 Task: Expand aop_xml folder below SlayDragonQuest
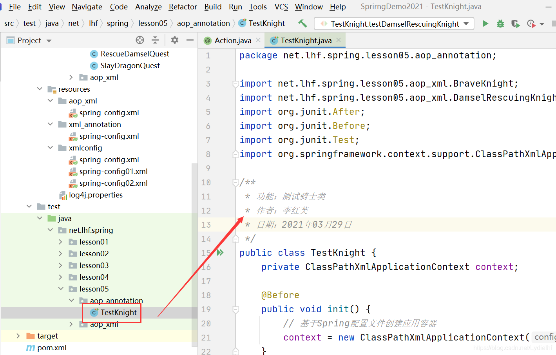coord(71,77)
